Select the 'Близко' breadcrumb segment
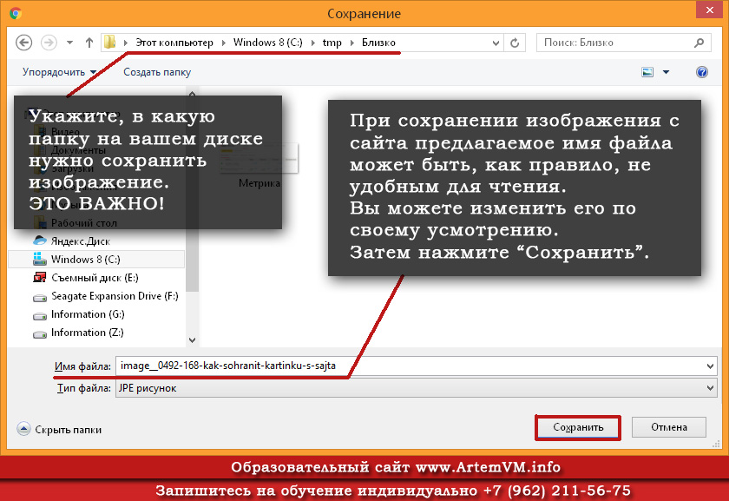 pyautogui.click(x=378, y=43)
